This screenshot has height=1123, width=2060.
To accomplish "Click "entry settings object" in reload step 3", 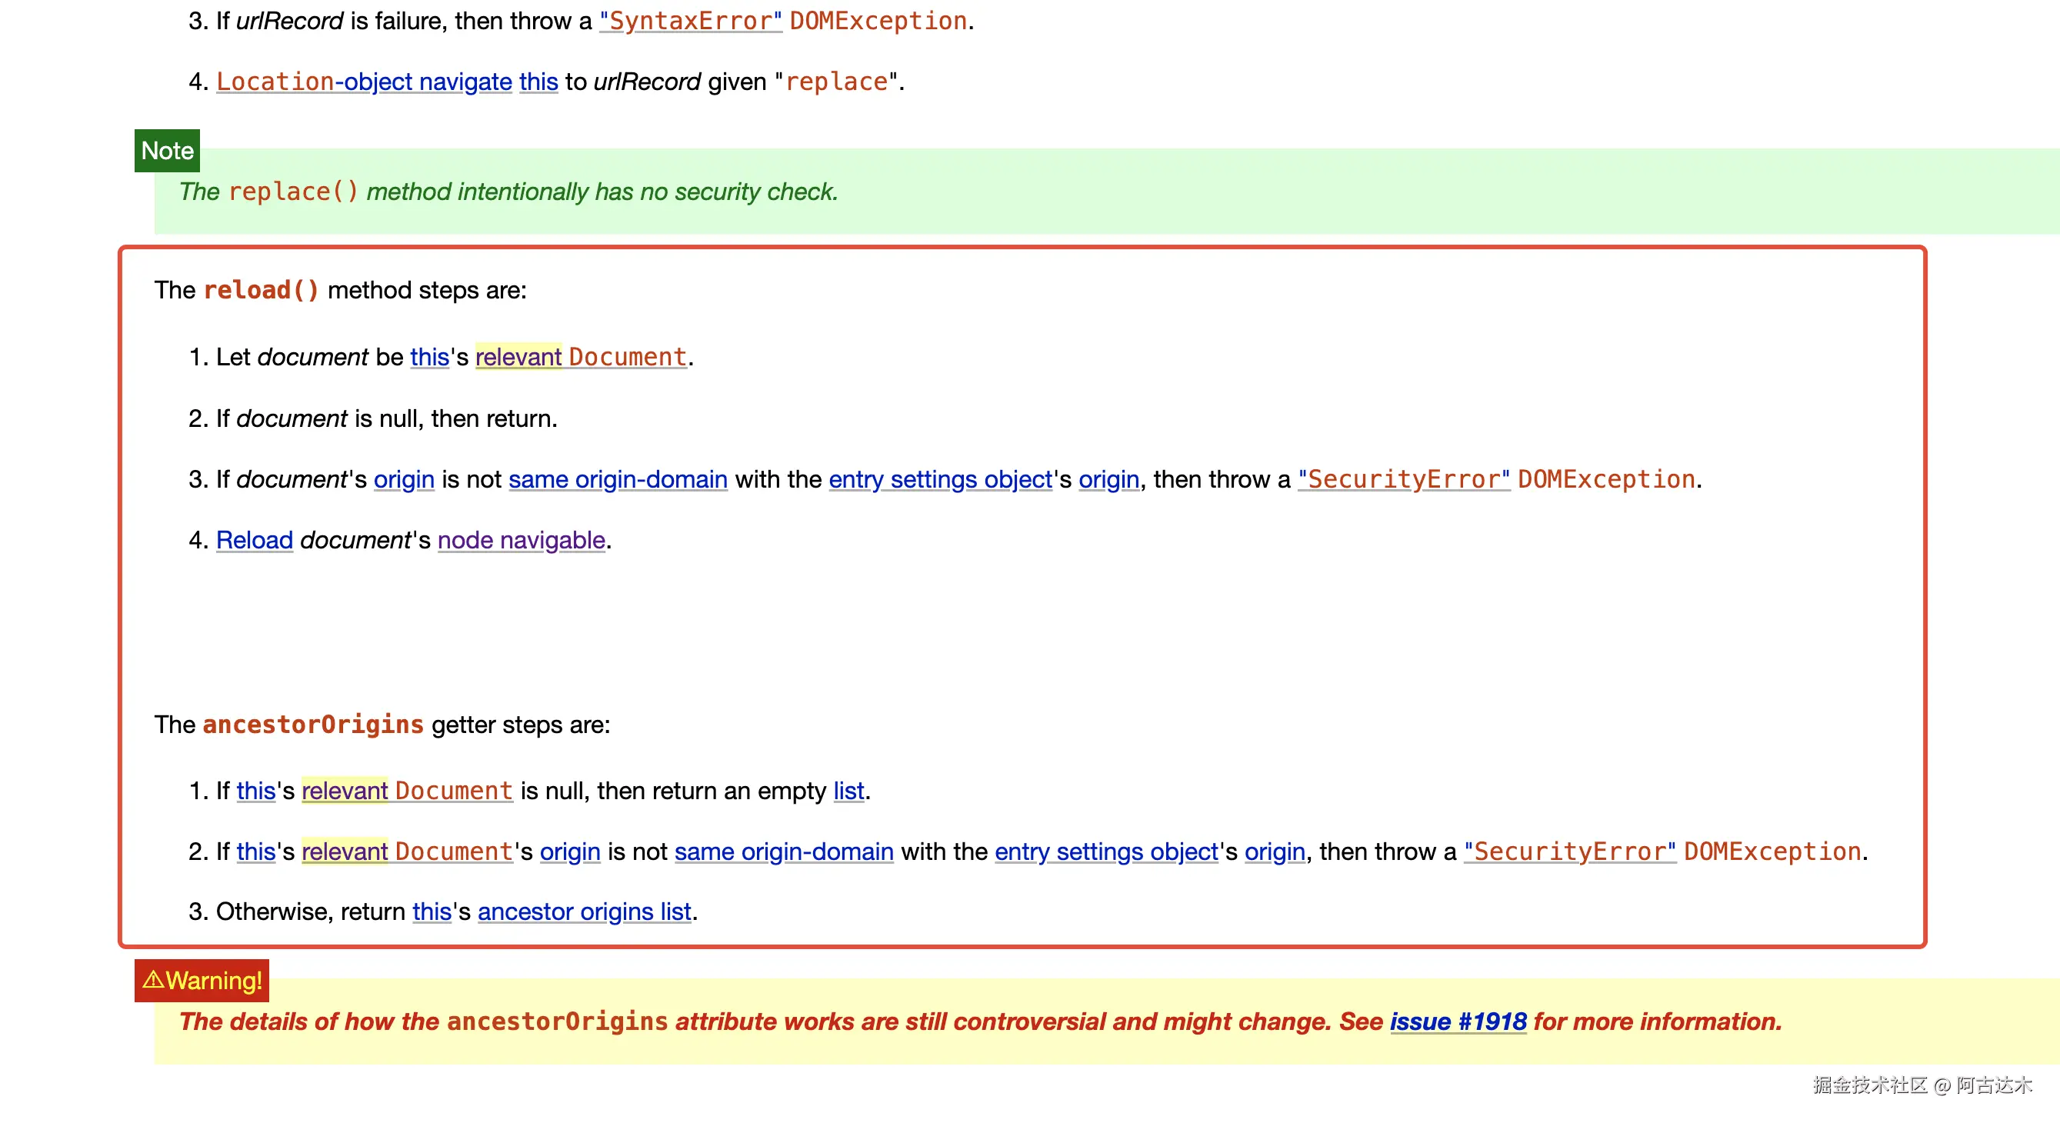I will [940, 479].
